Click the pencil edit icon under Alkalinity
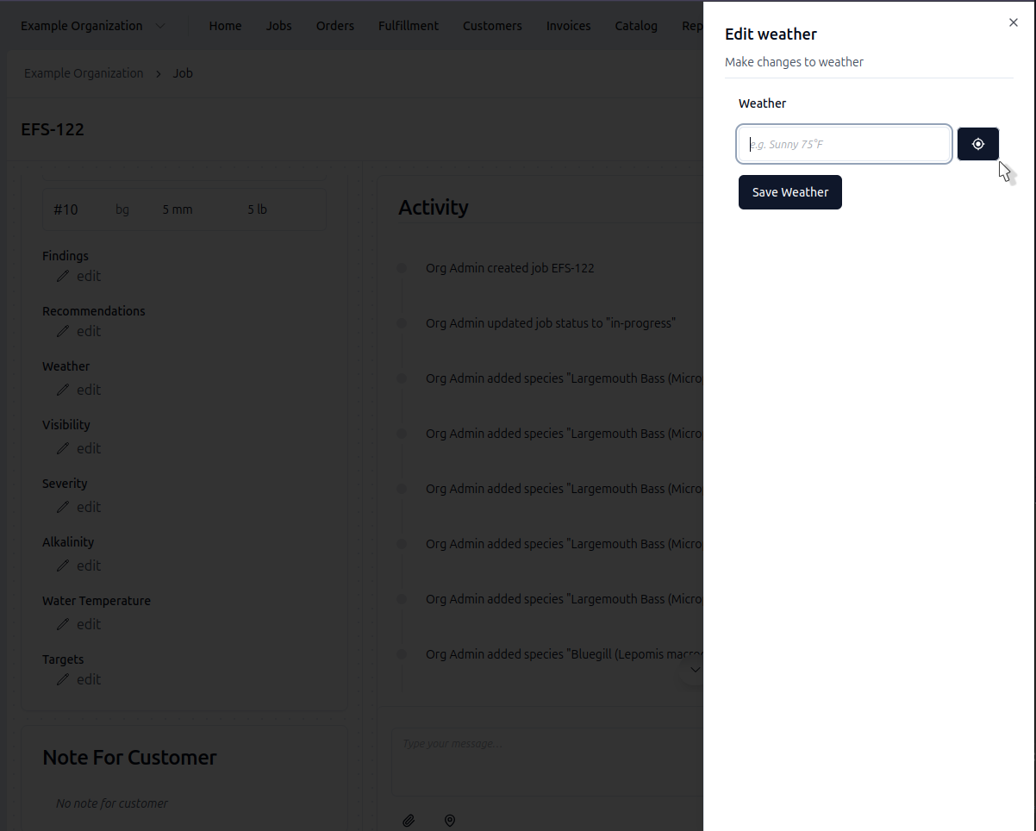Screen dimensions: 1036x831 click(63, 566)
